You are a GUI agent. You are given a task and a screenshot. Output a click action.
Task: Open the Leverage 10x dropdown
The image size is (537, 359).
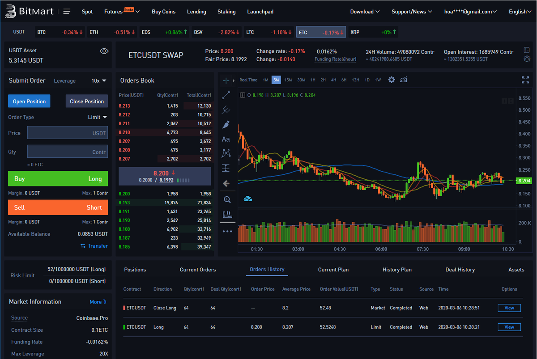(99, 81)
